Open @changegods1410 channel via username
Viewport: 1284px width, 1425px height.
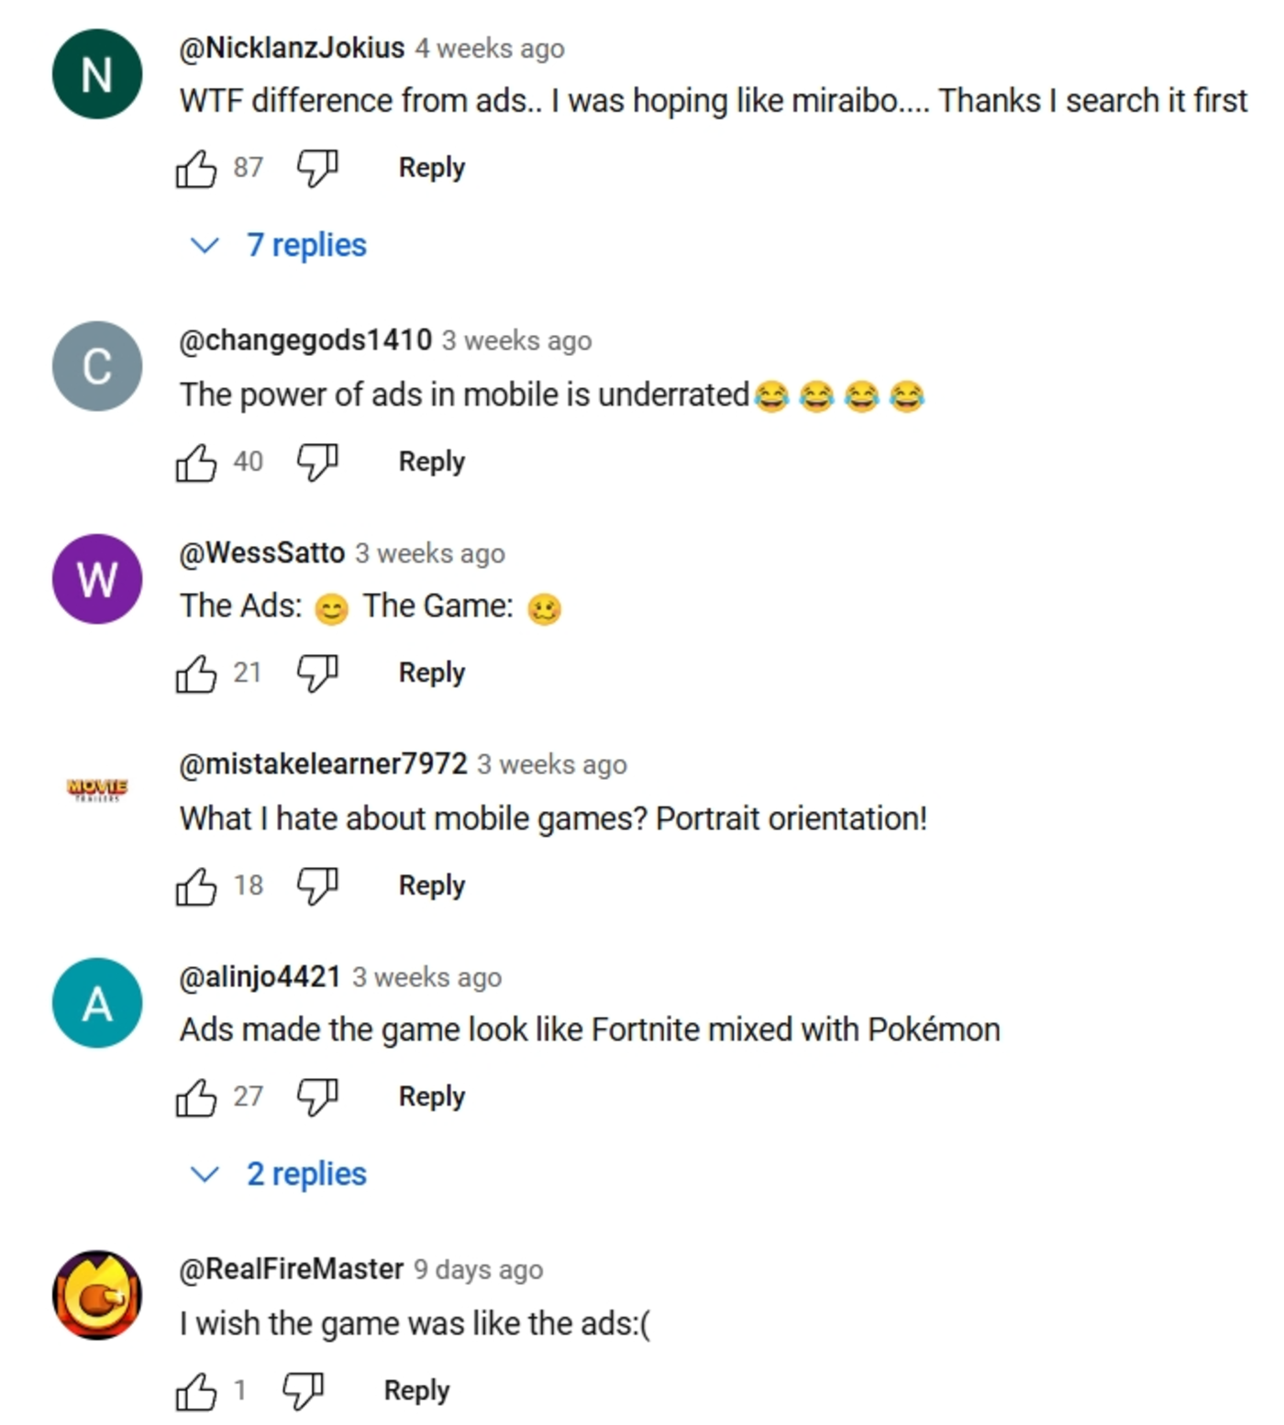[304, 340]
